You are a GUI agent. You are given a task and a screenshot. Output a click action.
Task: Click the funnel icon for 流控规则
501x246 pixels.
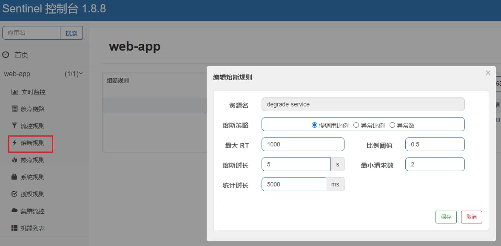pos(15,126)
